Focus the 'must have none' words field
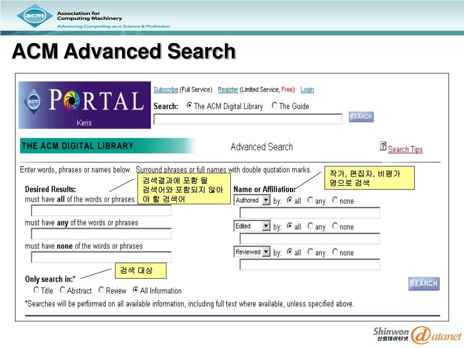The width and height of the screenshot is (464, 348). click(101, 257)
